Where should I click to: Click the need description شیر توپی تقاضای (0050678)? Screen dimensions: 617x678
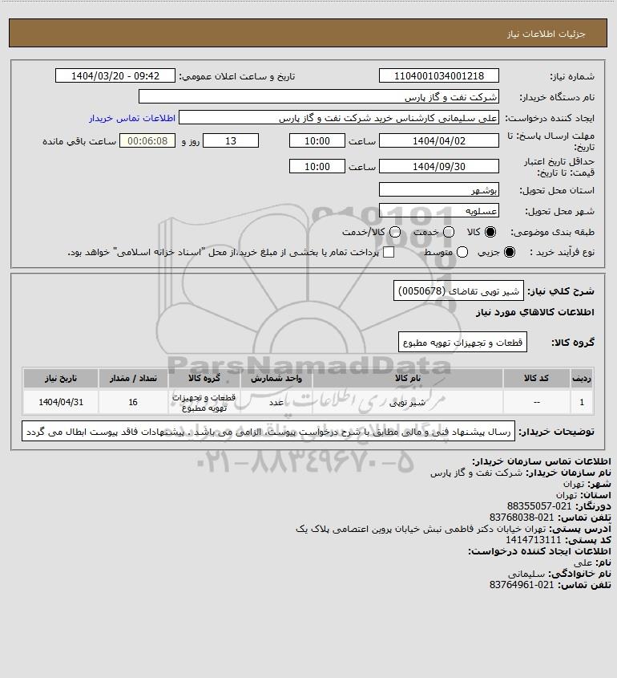point(458,291)
